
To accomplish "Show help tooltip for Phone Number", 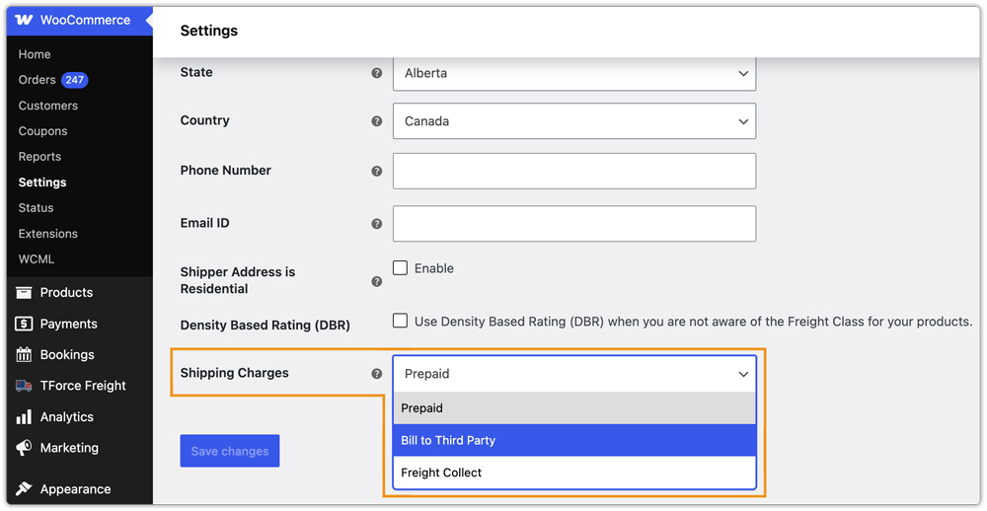I will click(376, 171).
